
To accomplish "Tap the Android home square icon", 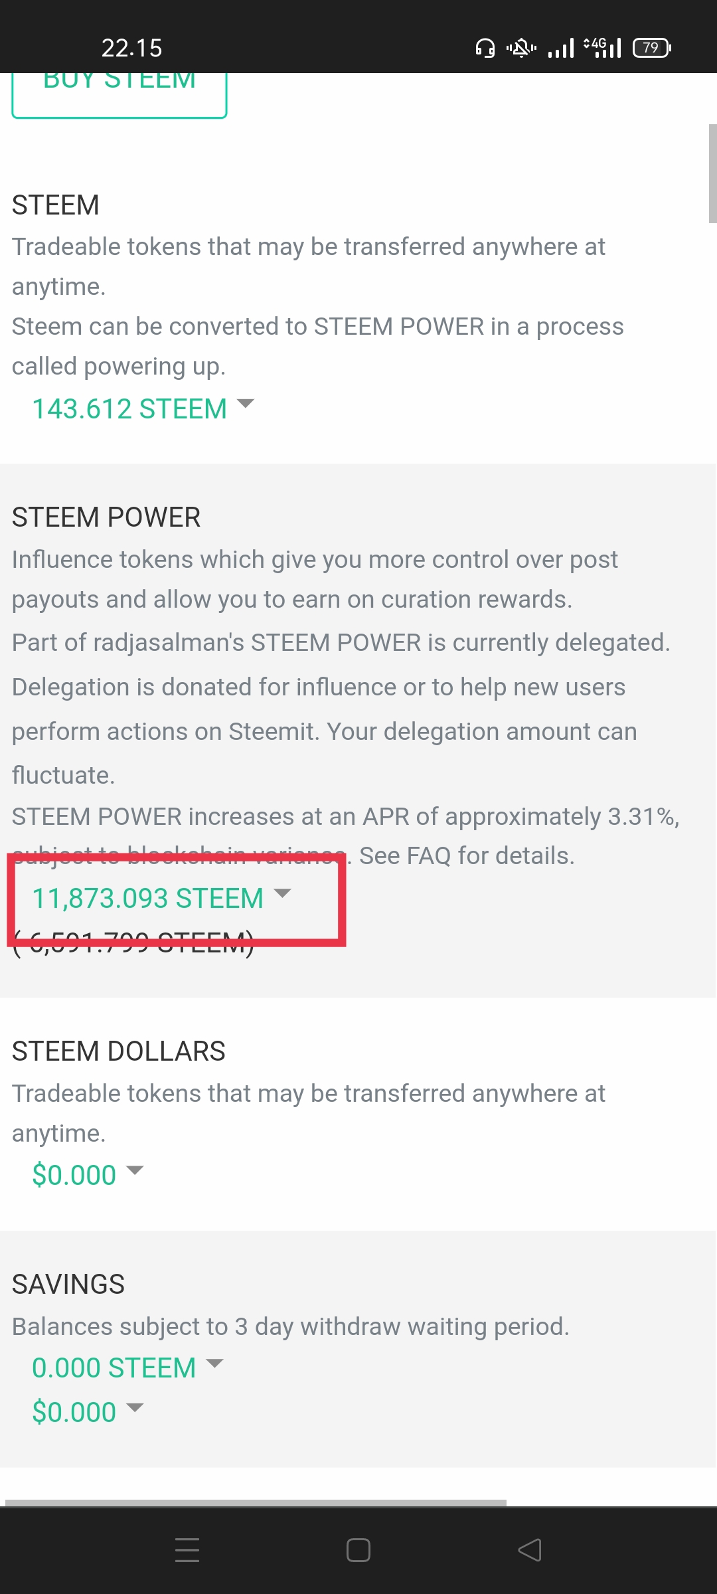I will point(358,1550).
